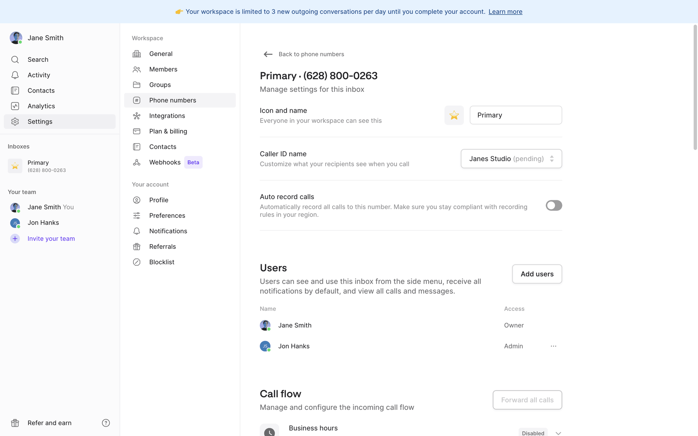The image size is (698, 436).
Task: Click the Blocklist icon
Action: coord(137,262)
